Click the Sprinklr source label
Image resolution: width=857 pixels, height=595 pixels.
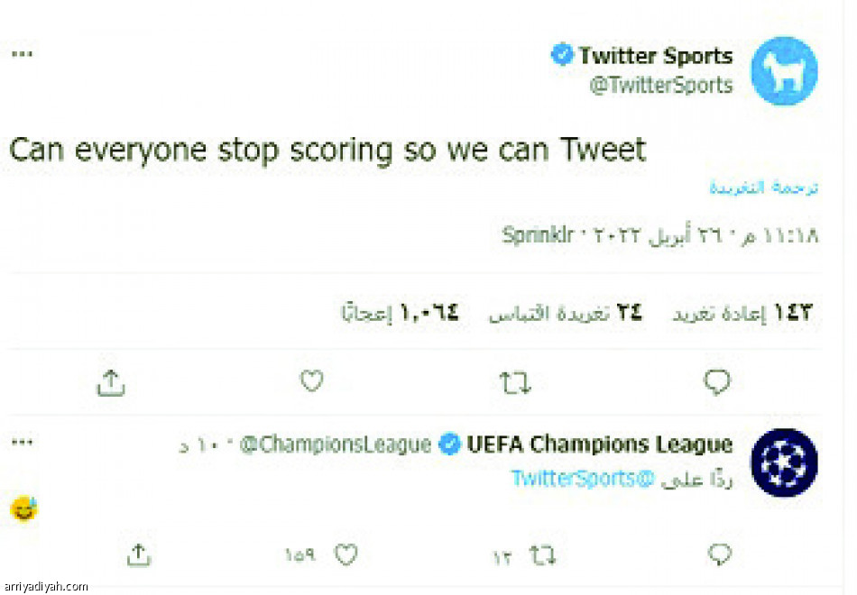pos(538,236)
